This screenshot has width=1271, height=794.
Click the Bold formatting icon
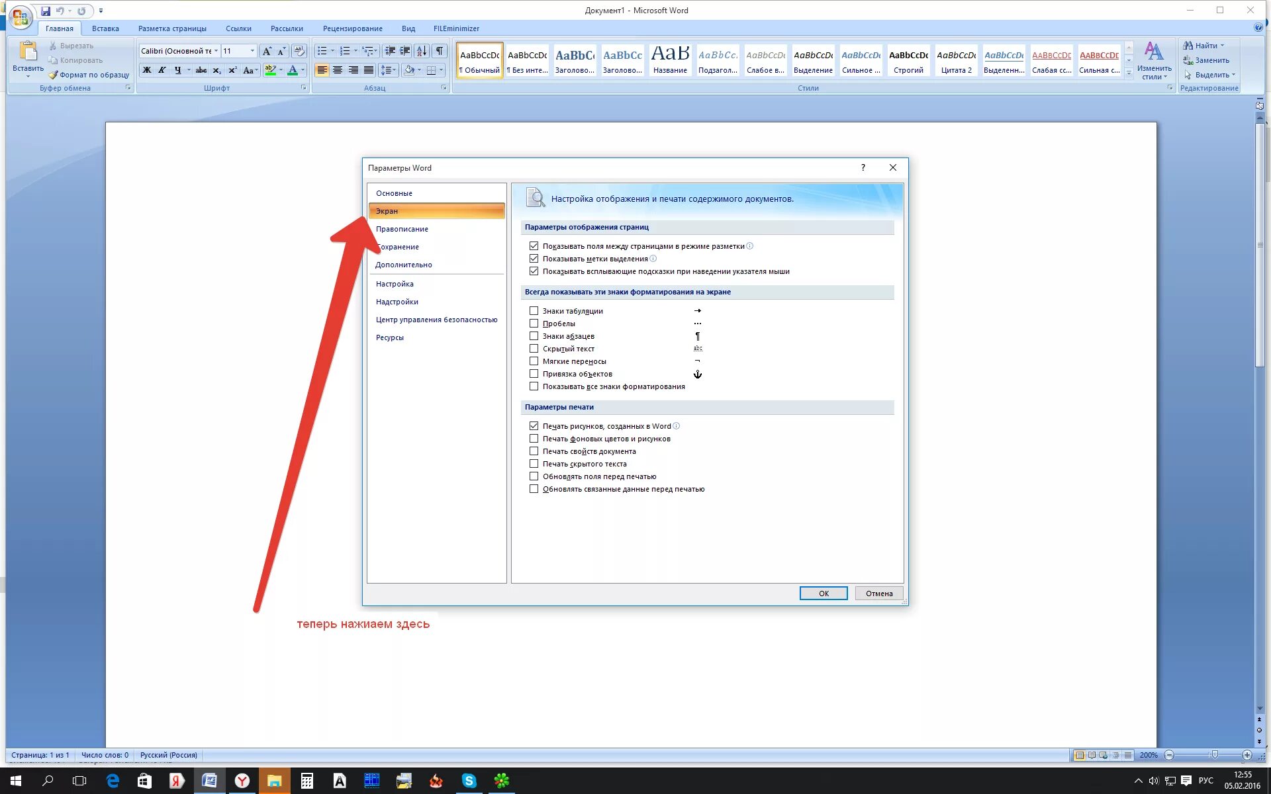point(147,70)
